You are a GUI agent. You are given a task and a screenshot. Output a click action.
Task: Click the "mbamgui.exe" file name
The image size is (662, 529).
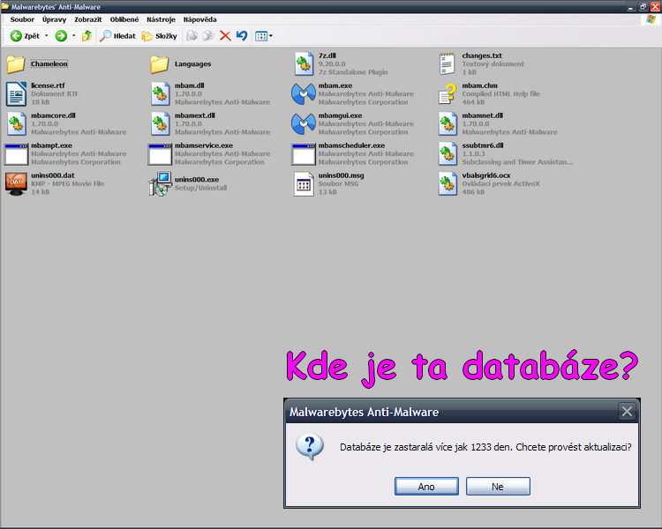[341, 115]
